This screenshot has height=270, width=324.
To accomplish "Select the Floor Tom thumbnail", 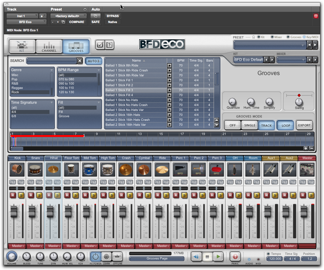I will tap(71, 170).
